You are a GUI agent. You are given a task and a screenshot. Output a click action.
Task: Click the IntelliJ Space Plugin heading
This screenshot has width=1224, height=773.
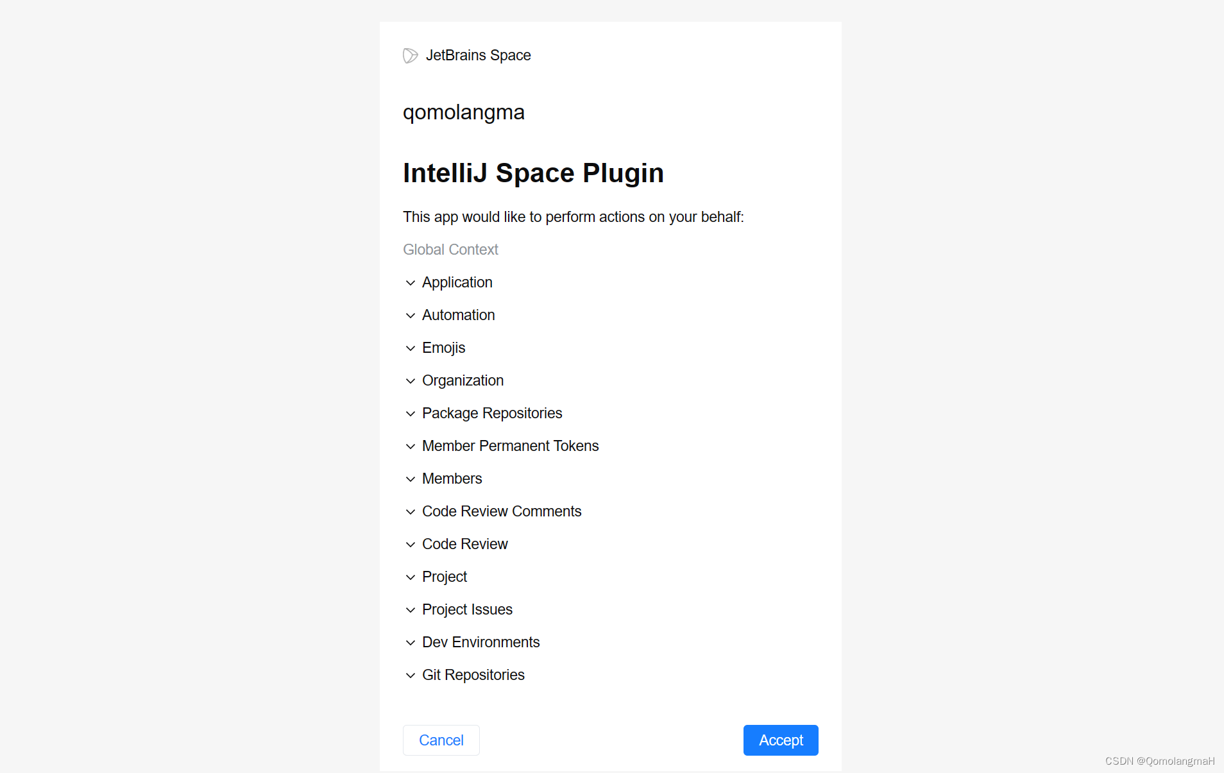point(533,173)
